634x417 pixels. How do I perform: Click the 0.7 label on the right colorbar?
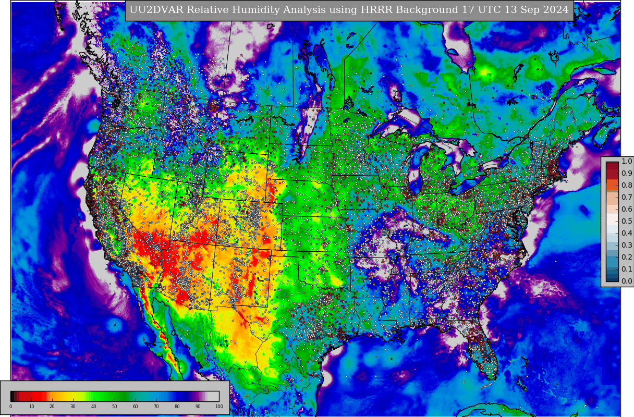pyautogui.click(x=627, y=197)
